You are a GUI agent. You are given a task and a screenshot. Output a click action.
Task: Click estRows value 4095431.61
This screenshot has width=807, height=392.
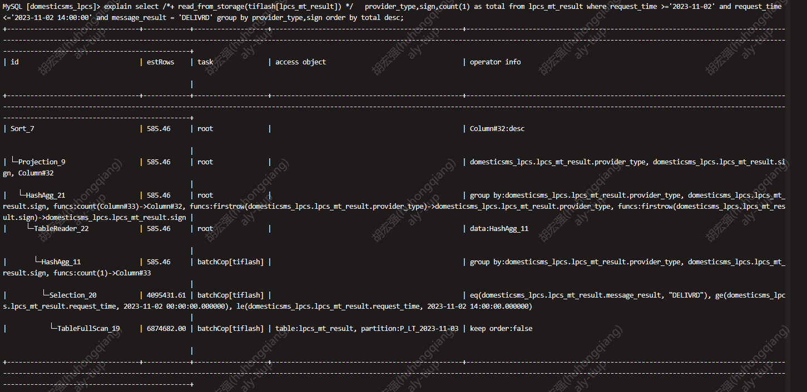tap(166, 295)
